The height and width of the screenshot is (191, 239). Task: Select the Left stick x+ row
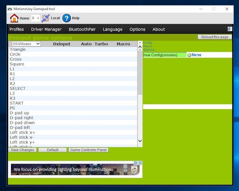(73, 132)
